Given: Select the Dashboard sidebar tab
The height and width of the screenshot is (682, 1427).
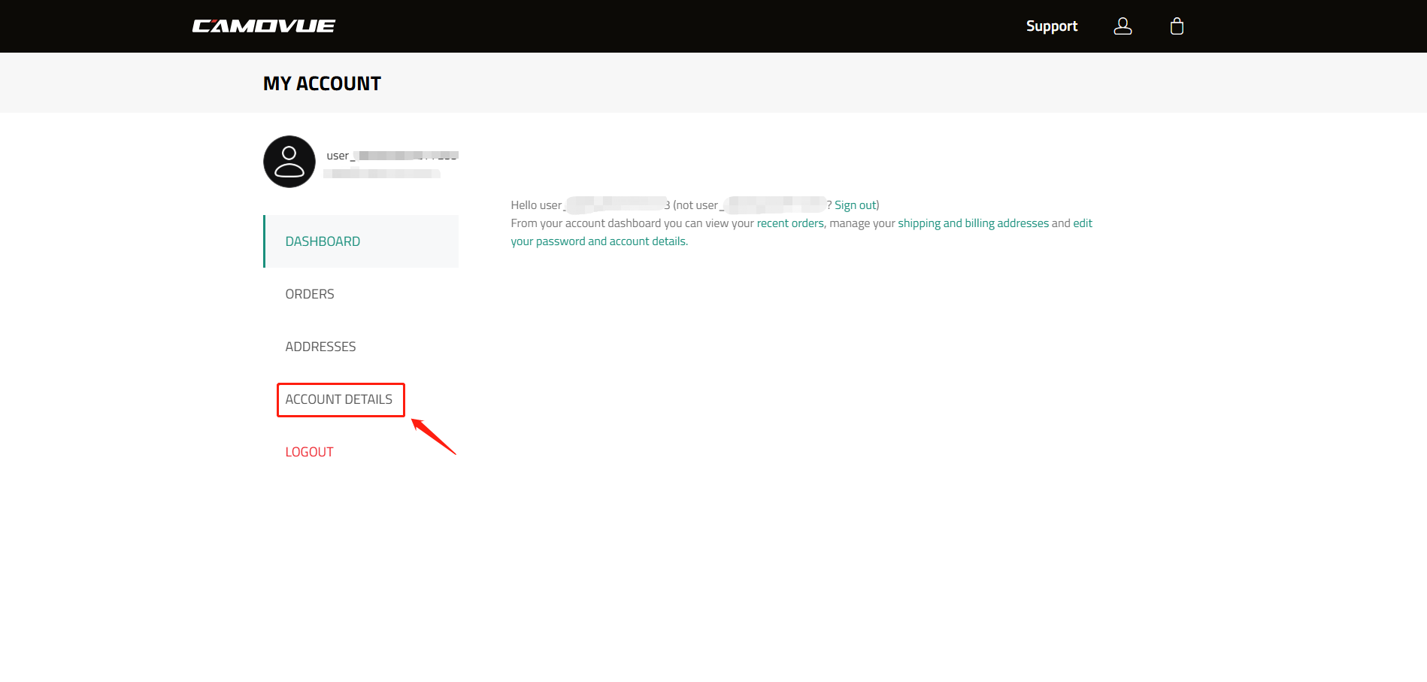Looking at the screenshot, I should [361, 241].
